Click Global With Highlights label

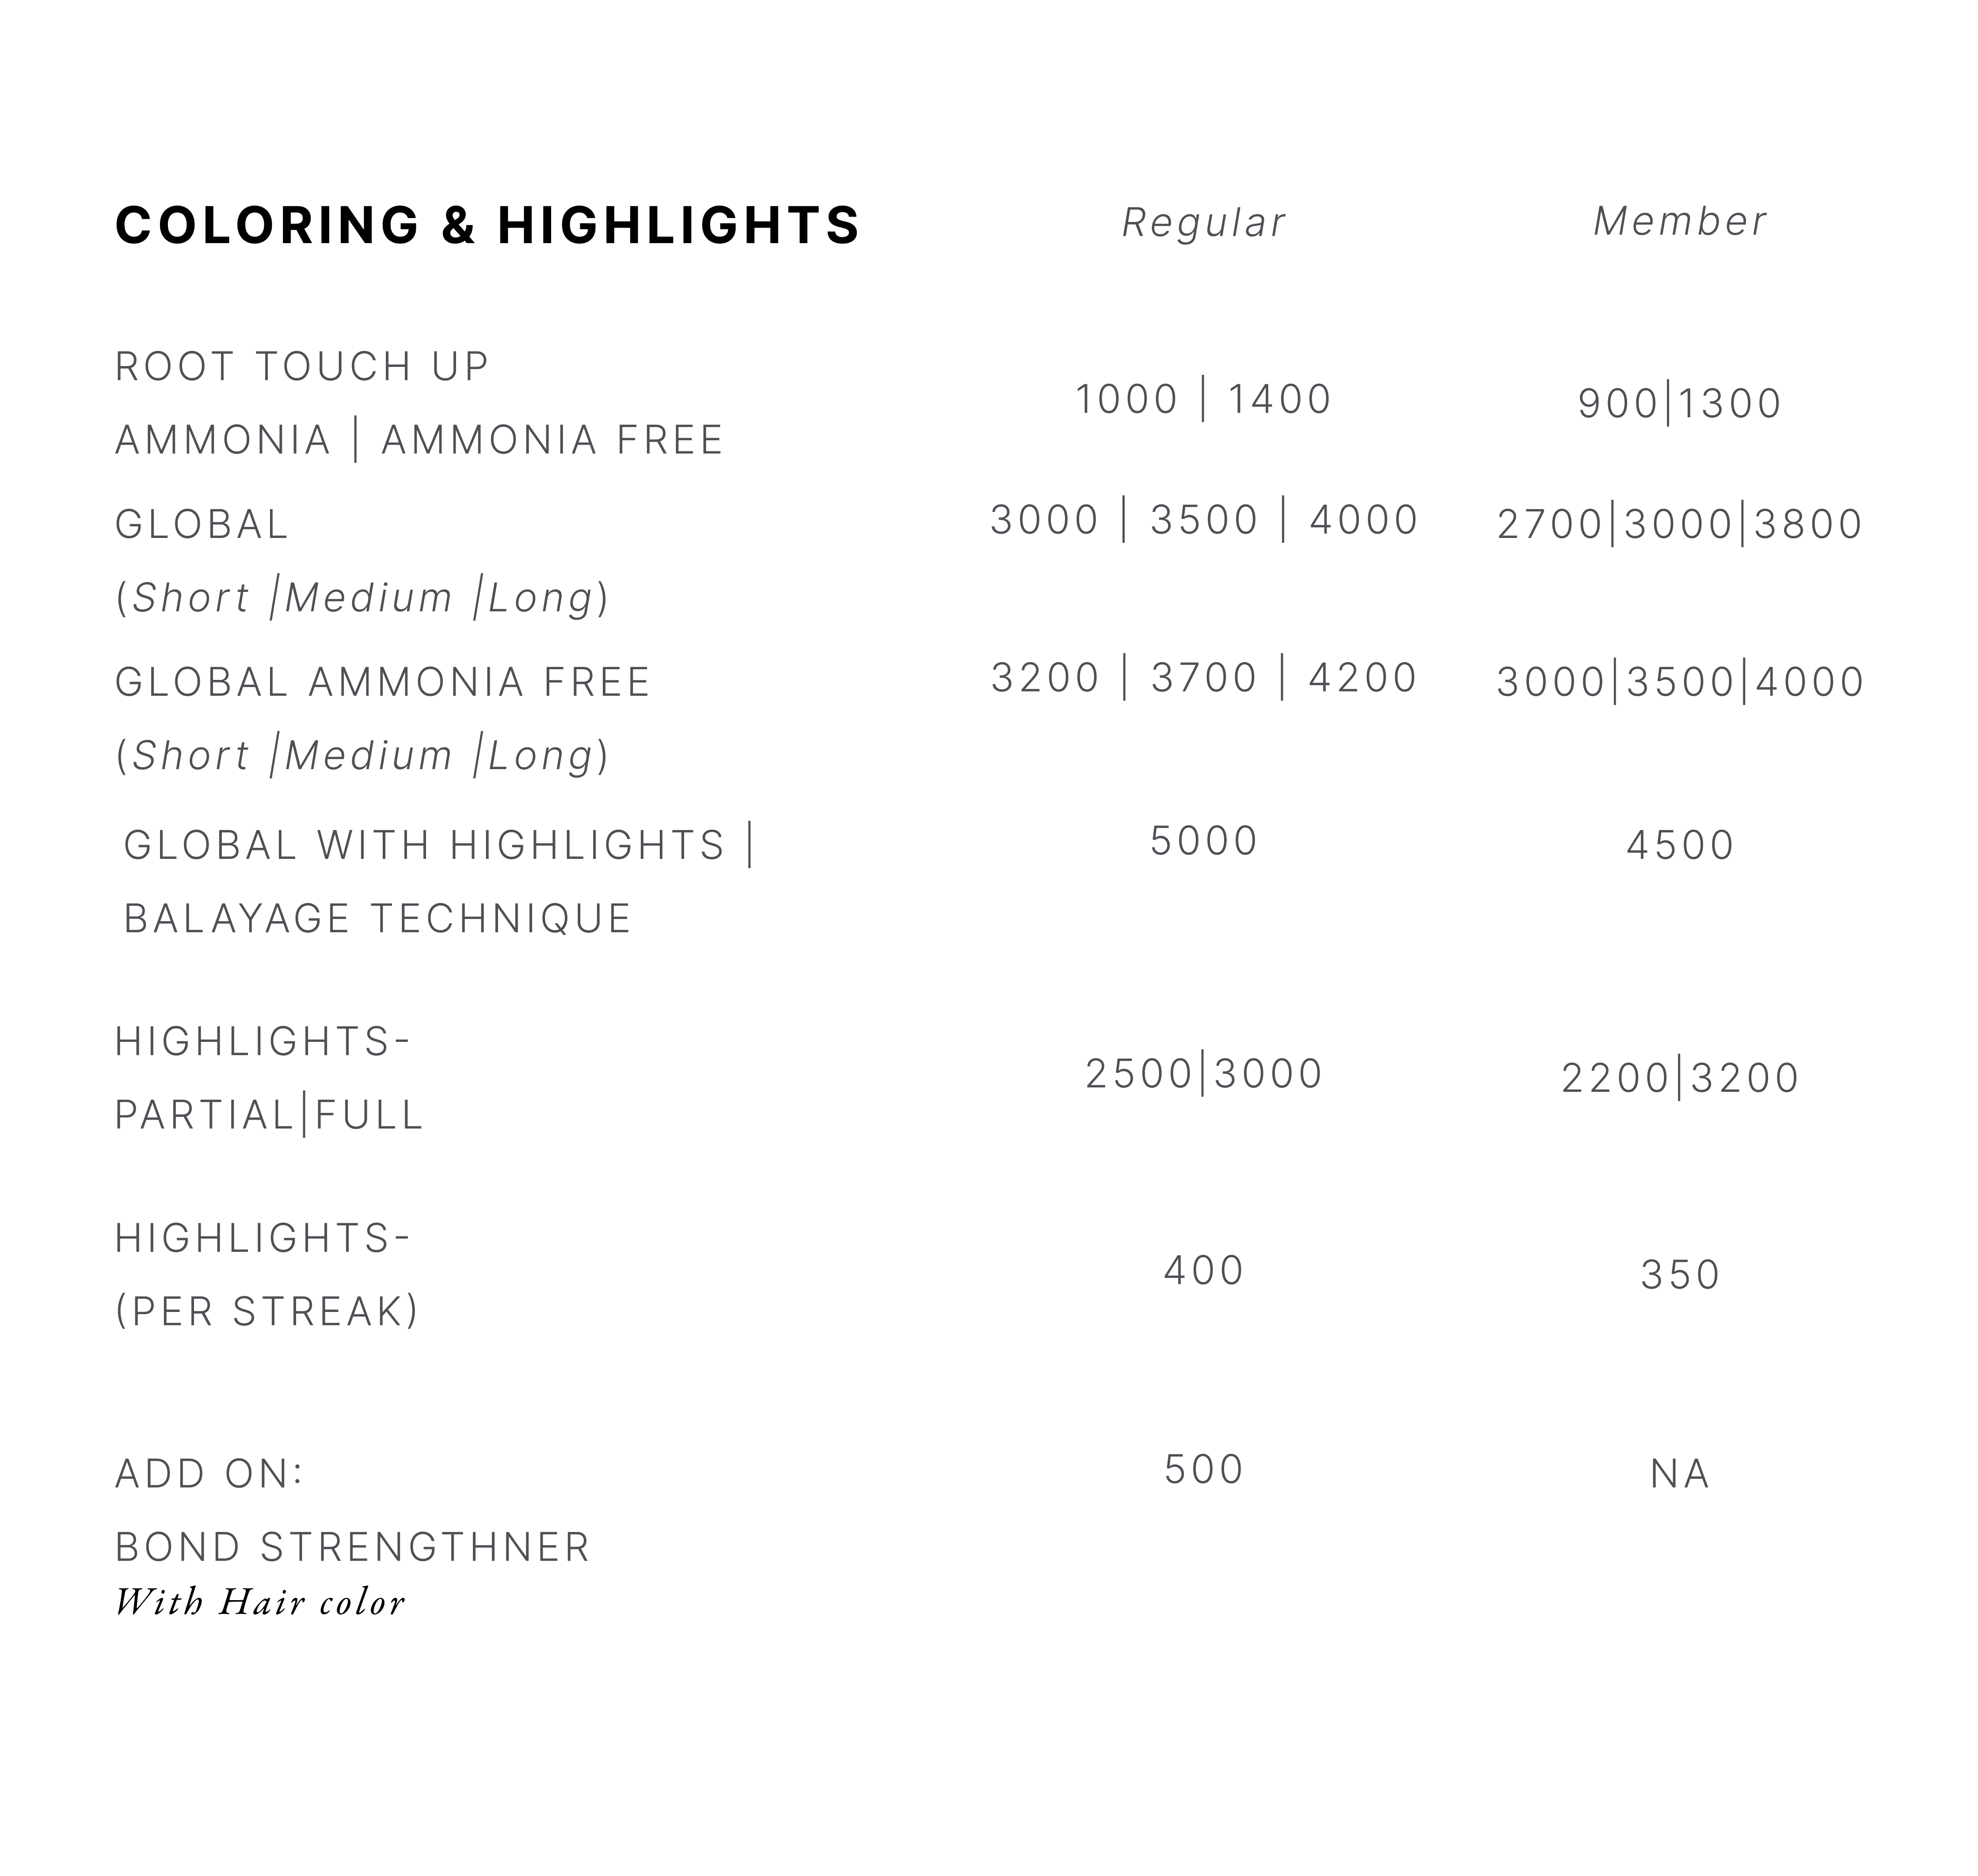pos(439,845)
